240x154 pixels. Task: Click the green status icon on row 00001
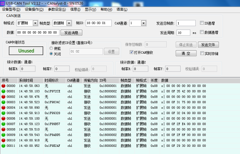[3, 91]
